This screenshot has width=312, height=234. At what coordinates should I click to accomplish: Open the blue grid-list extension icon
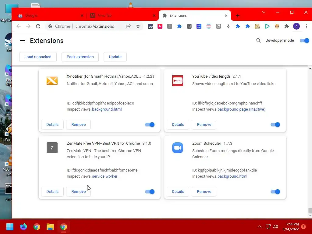point(199,26)
